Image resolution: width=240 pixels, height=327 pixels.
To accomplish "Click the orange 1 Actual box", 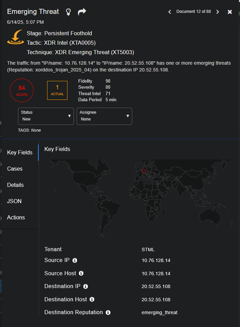I will [x=57, y=90].
